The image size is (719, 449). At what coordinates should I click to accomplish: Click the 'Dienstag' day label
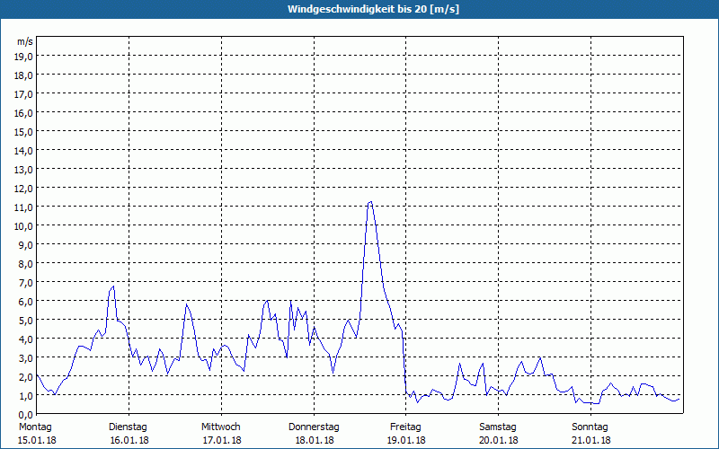128,427
